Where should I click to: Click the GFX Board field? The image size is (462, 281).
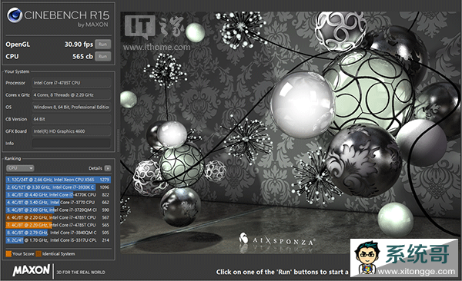[x=72, y=131]
